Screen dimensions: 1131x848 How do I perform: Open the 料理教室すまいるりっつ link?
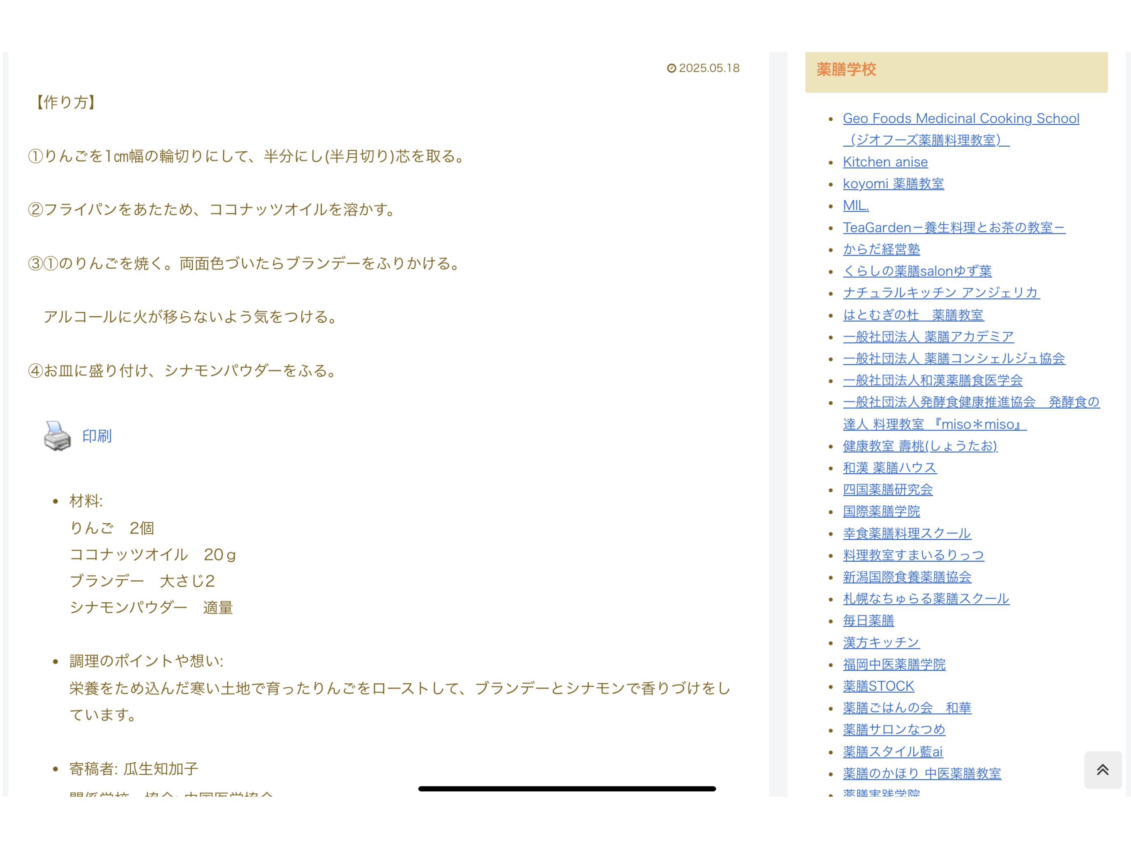coord(913,555)
